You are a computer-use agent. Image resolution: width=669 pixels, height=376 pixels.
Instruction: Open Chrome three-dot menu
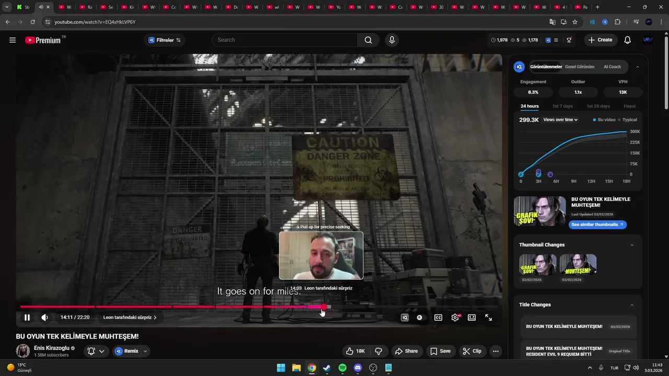pyautogui.click(x=661, y=22)
